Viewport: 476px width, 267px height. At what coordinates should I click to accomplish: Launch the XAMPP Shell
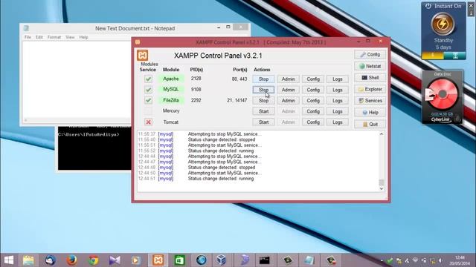(370, 77)
